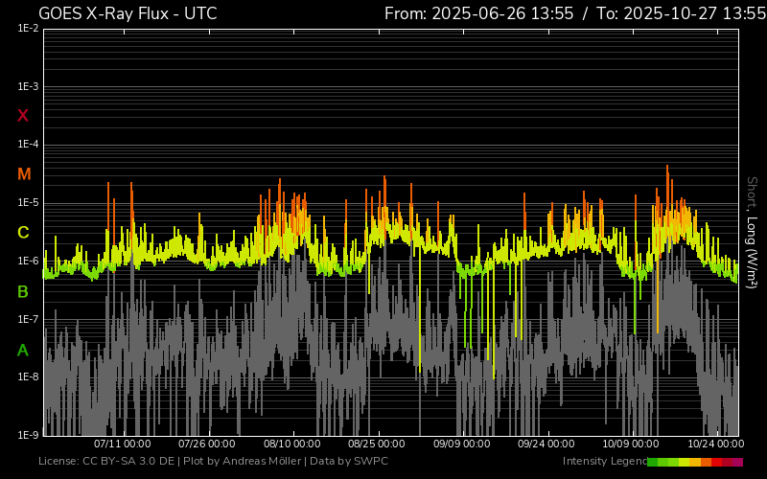Click the Intensity Legend color bar

click(x=695, y=463)
